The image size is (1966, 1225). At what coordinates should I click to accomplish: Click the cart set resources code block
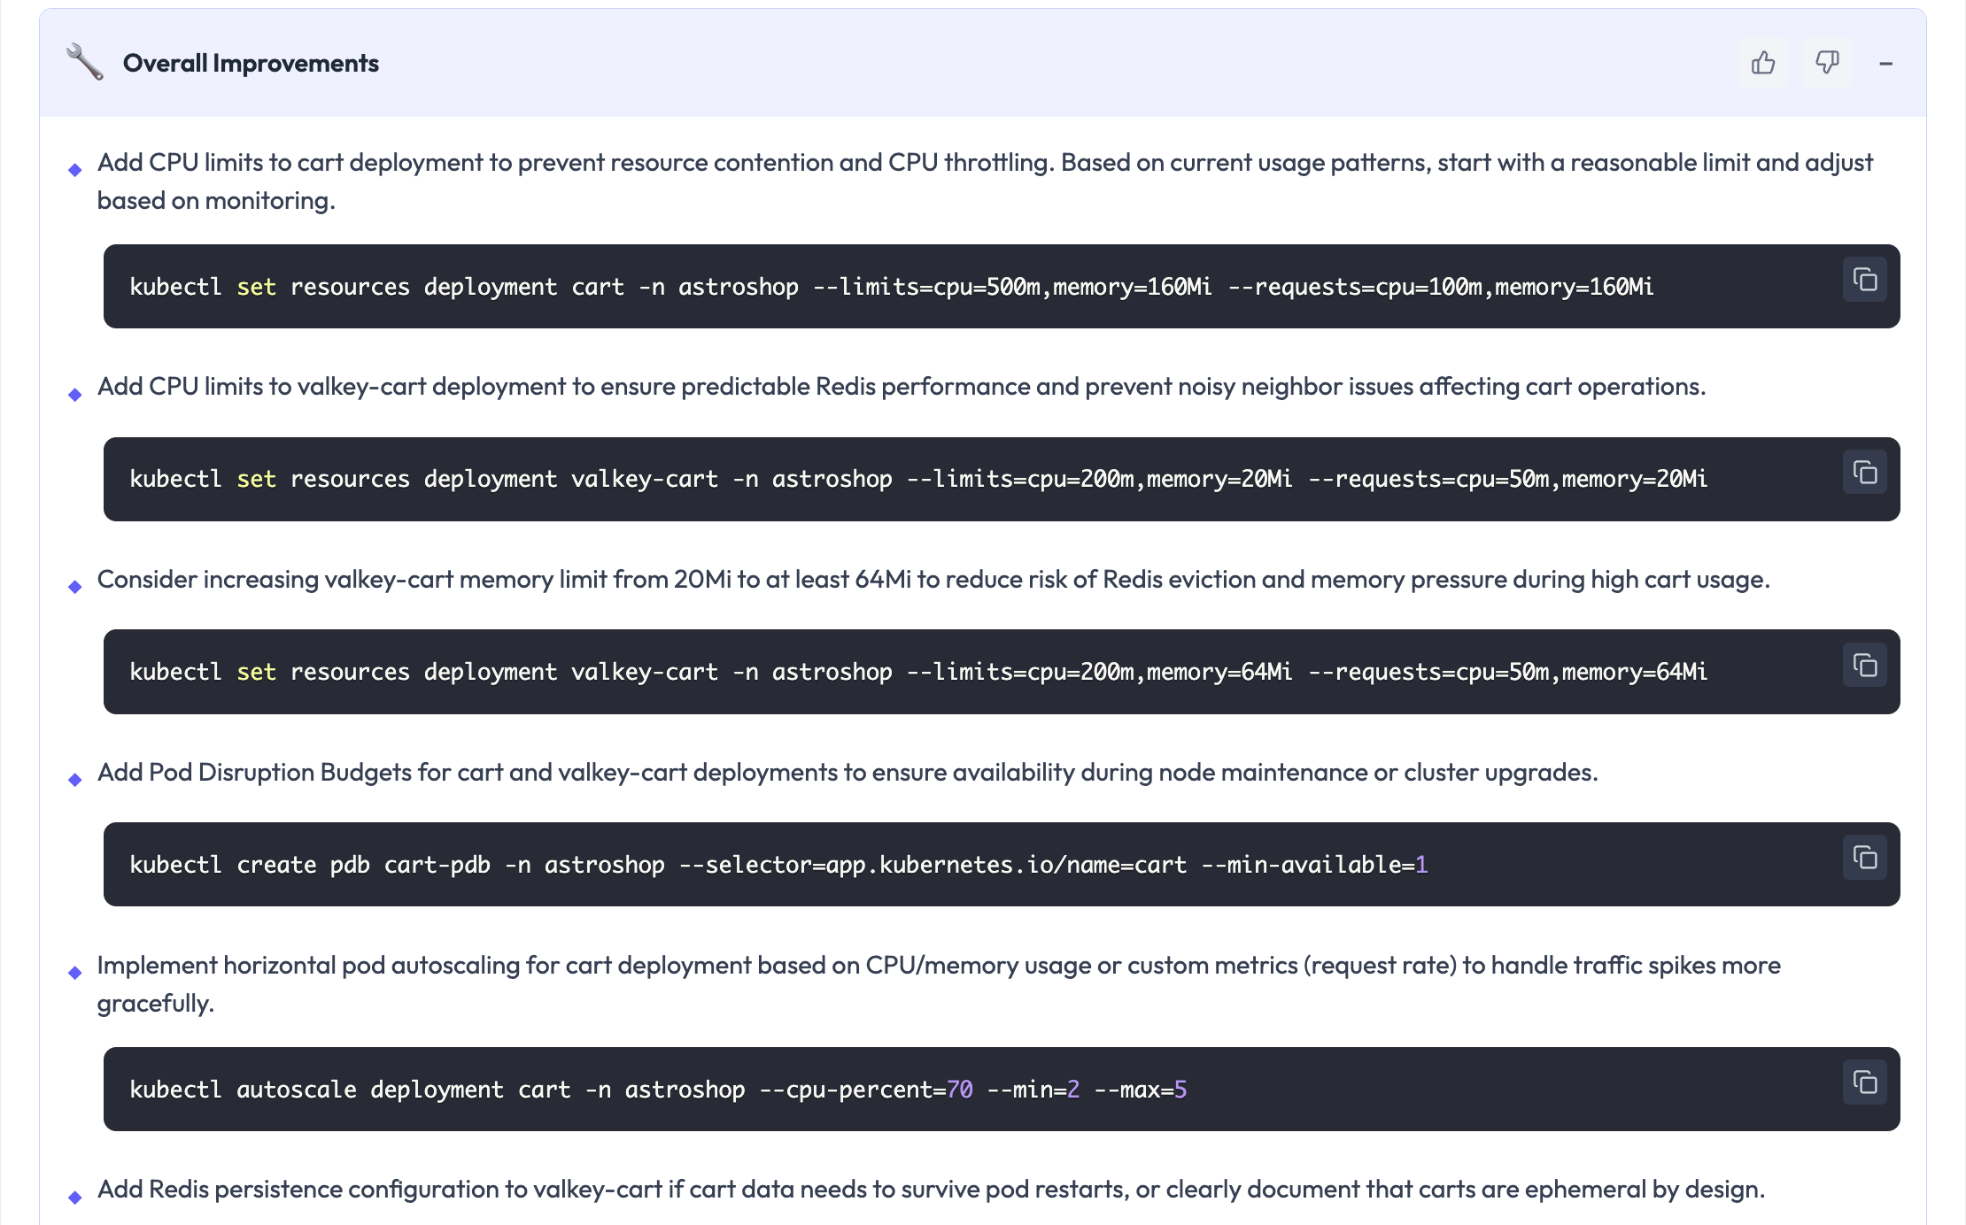[890, 287]
